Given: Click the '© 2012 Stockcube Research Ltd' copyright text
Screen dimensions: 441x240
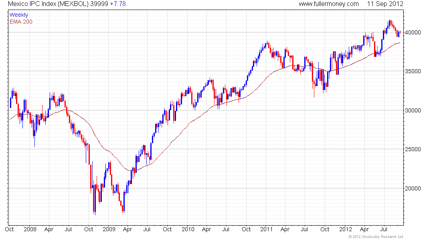Looking at the screenshot, I should click(376, 237).
